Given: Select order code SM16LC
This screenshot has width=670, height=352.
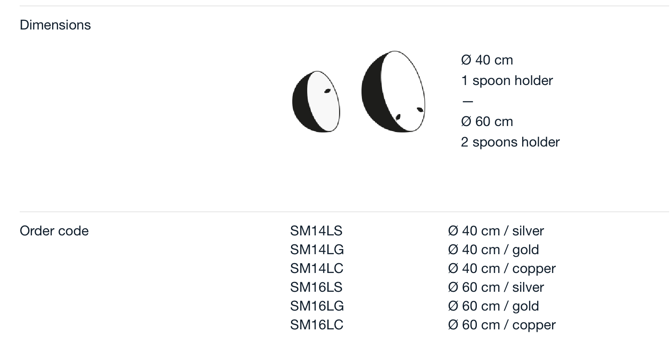Looking at the screenshot, I should pyautogui.click(x=317, y=325).
